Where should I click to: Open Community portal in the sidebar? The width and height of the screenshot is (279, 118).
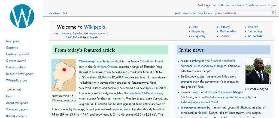click(18, 110)
